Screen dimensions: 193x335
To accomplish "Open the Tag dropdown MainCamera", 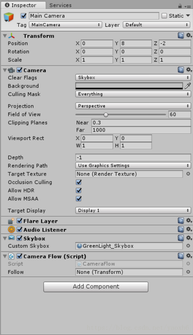I will [65, 25].
